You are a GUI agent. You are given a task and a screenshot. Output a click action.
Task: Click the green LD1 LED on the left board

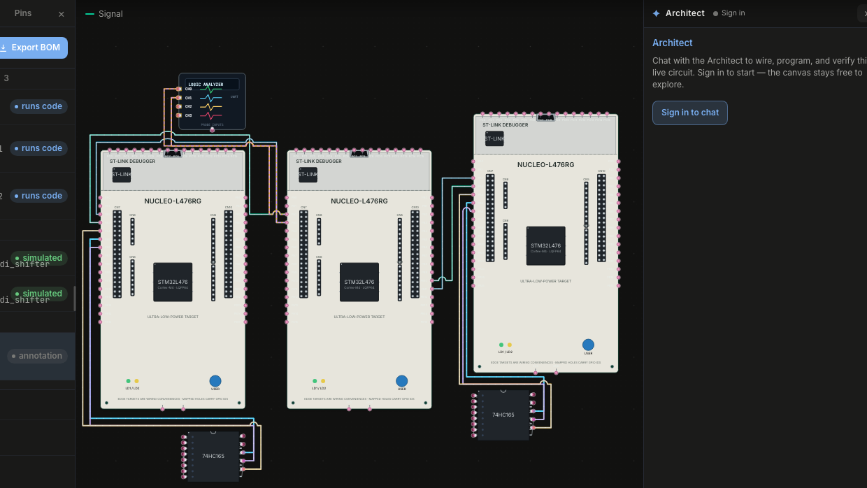pos(128,381)
